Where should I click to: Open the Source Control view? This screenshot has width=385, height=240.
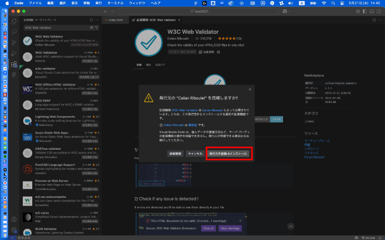14,42
